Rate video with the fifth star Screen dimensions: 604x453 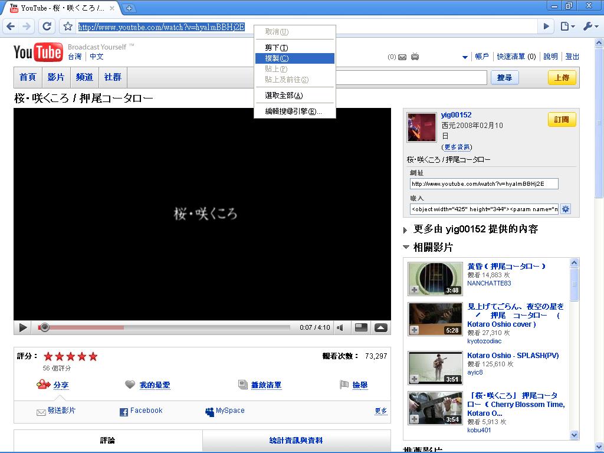point(93,356)
